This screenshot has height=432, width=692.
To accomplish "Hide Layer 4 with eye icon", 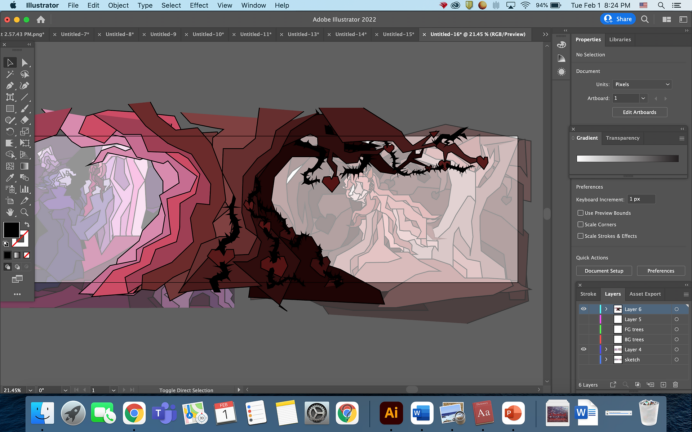I will point(584,349).
